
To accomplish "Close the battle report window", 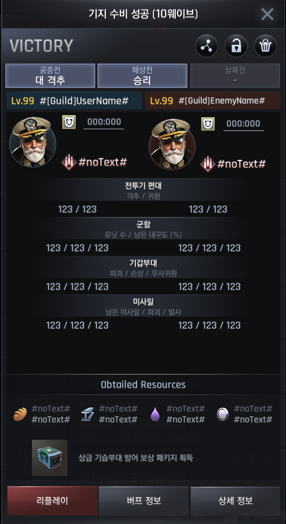I will [267, 14].
